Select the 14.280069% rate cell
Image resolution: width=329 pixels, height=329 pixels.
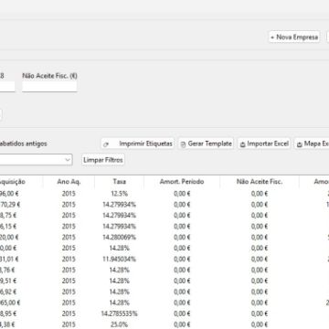(120, 237)
